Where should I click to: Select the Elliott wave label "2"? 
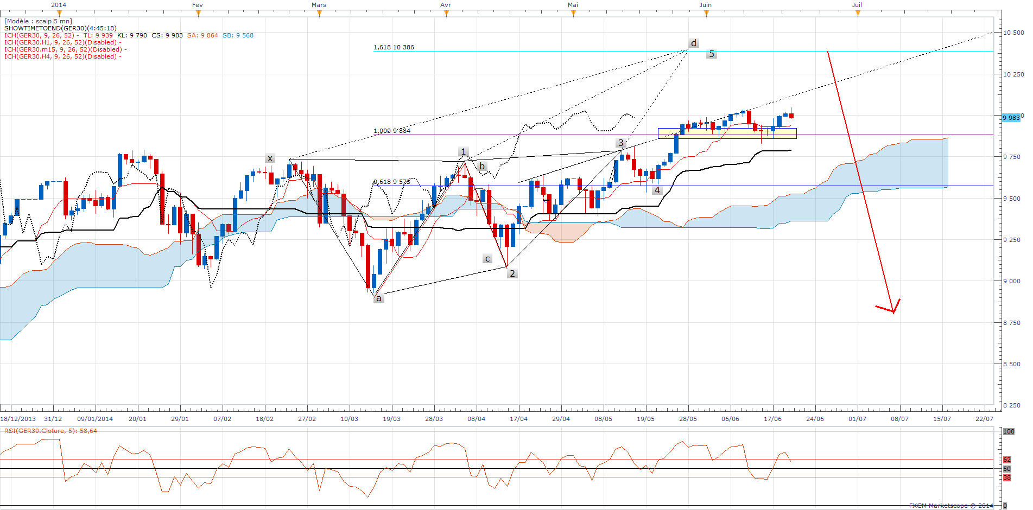512,273
